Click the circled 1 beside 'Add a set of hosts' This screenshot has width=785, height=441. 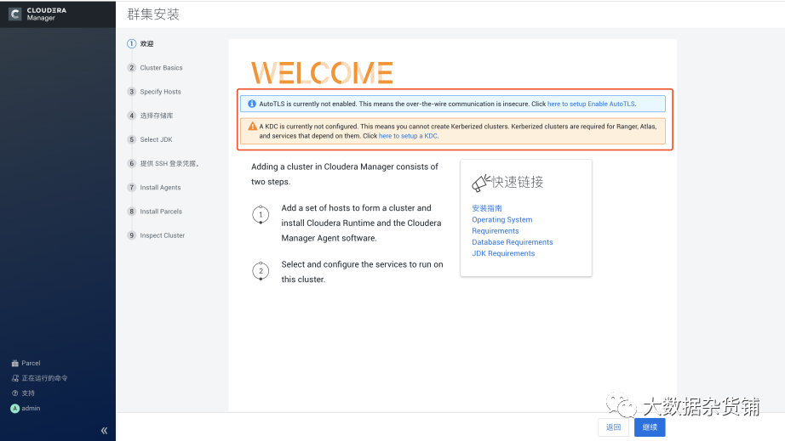pos(261,215)
